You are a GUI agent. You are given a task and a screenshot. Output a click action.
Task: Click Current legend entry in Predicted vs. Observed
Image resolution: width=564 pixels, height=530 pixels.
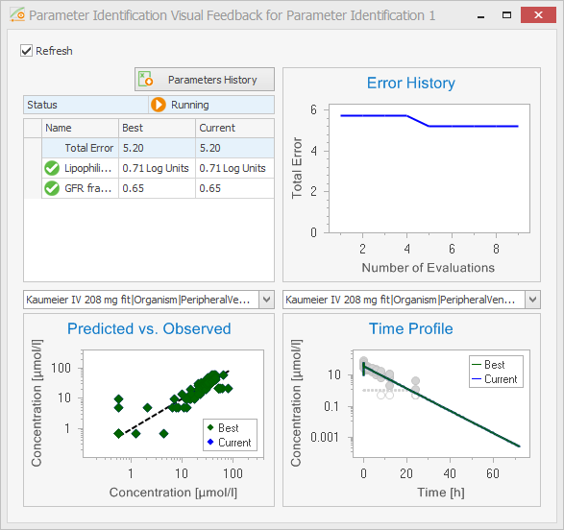[229, 443]
